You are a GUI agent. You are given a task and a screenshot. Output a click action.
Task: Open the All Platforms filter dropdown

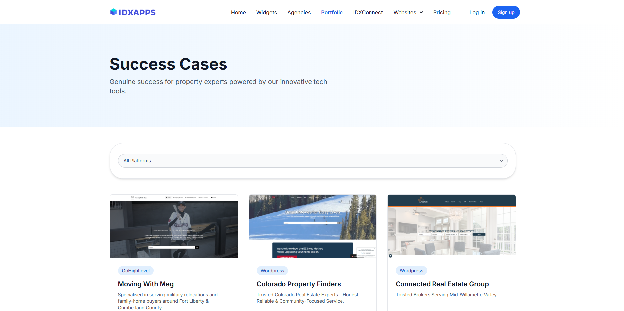tap(312, 161)
